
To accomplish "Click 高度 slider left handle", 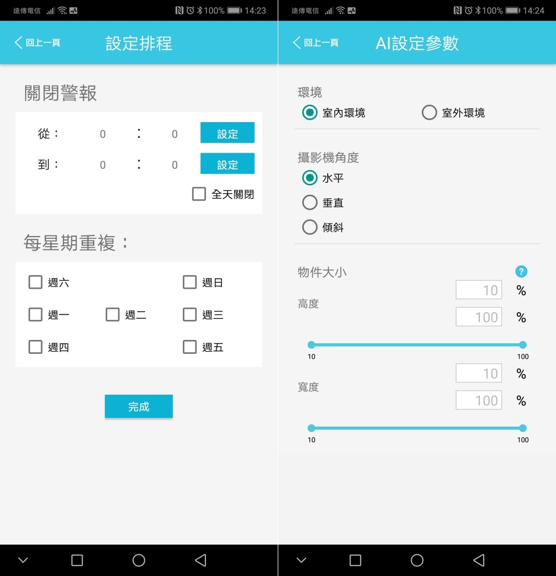I will tap(312, 344).
